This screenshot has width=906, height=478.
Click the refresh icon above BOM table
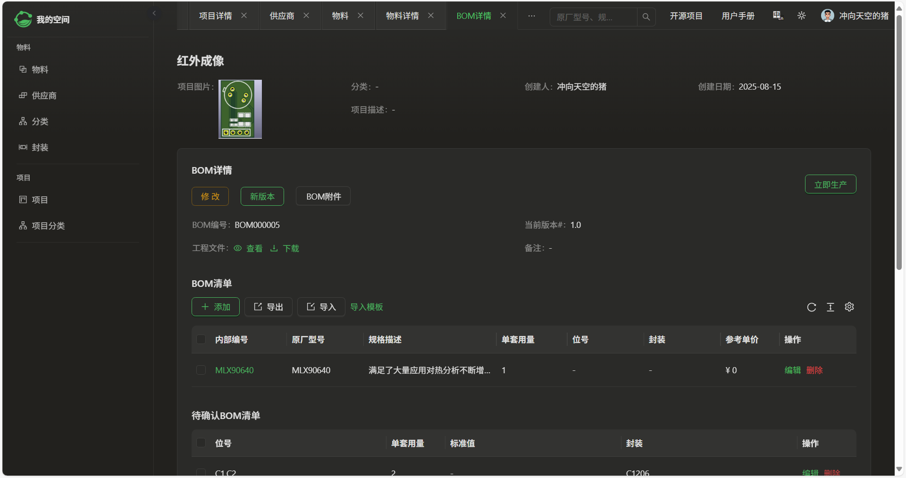[811, 307]
